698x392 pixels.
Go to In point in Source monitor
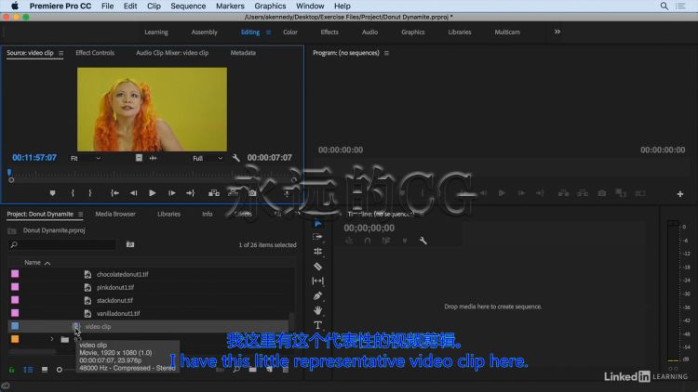click(x=114, y=193)
